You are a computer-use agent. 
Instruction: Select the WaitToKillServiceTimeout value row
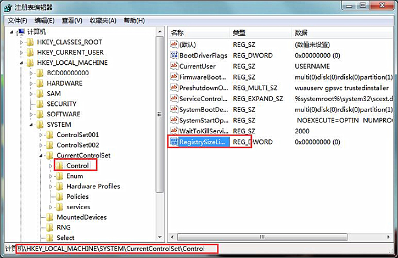click(203, 131)
